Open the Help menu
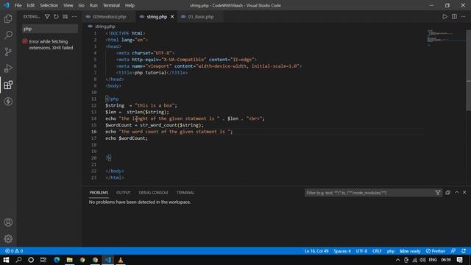Screen dimensions: 471x265 [x=130, y=5]
